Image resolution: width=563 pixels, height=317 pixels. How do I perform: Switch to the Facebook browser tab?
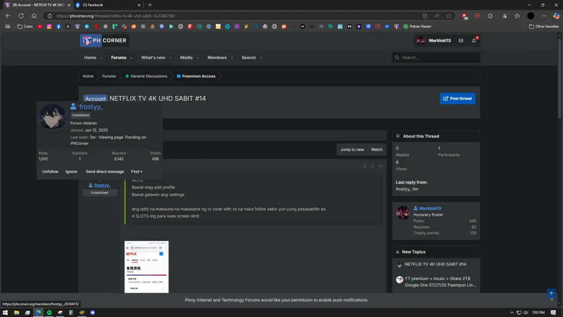[x=108, y=5]
